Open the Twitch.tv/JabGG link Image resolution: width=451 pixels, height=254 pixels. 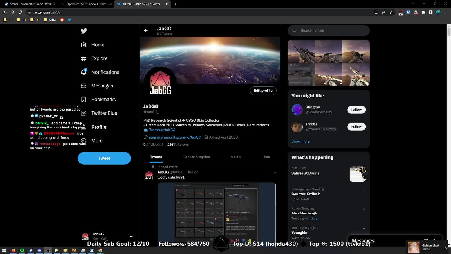[162, 130]
